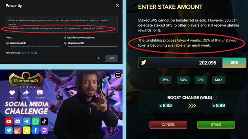Click the Facebook icon
Image resolution: width=248 pixels, height=139 pixels.
pos(36,130)
